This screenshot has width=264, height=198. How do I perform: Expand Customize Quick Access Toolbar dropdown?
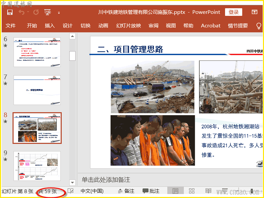click(x=59, y=13)
